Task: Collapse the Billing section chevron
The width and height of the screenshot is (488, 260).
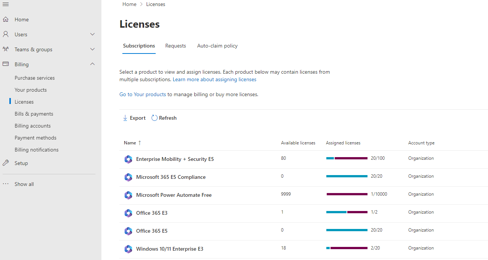Action: click(92, 64)
